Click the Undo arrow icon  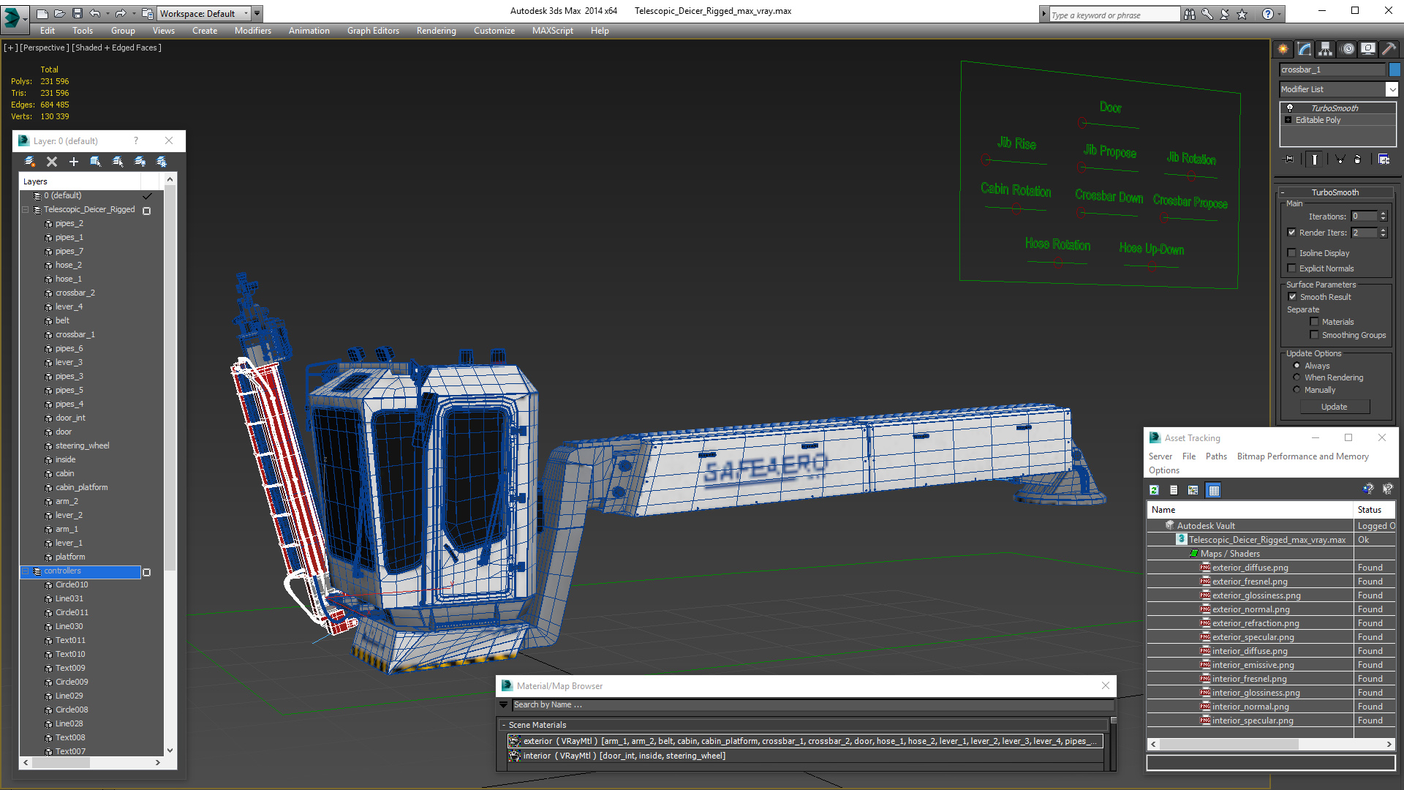[94, 13]
